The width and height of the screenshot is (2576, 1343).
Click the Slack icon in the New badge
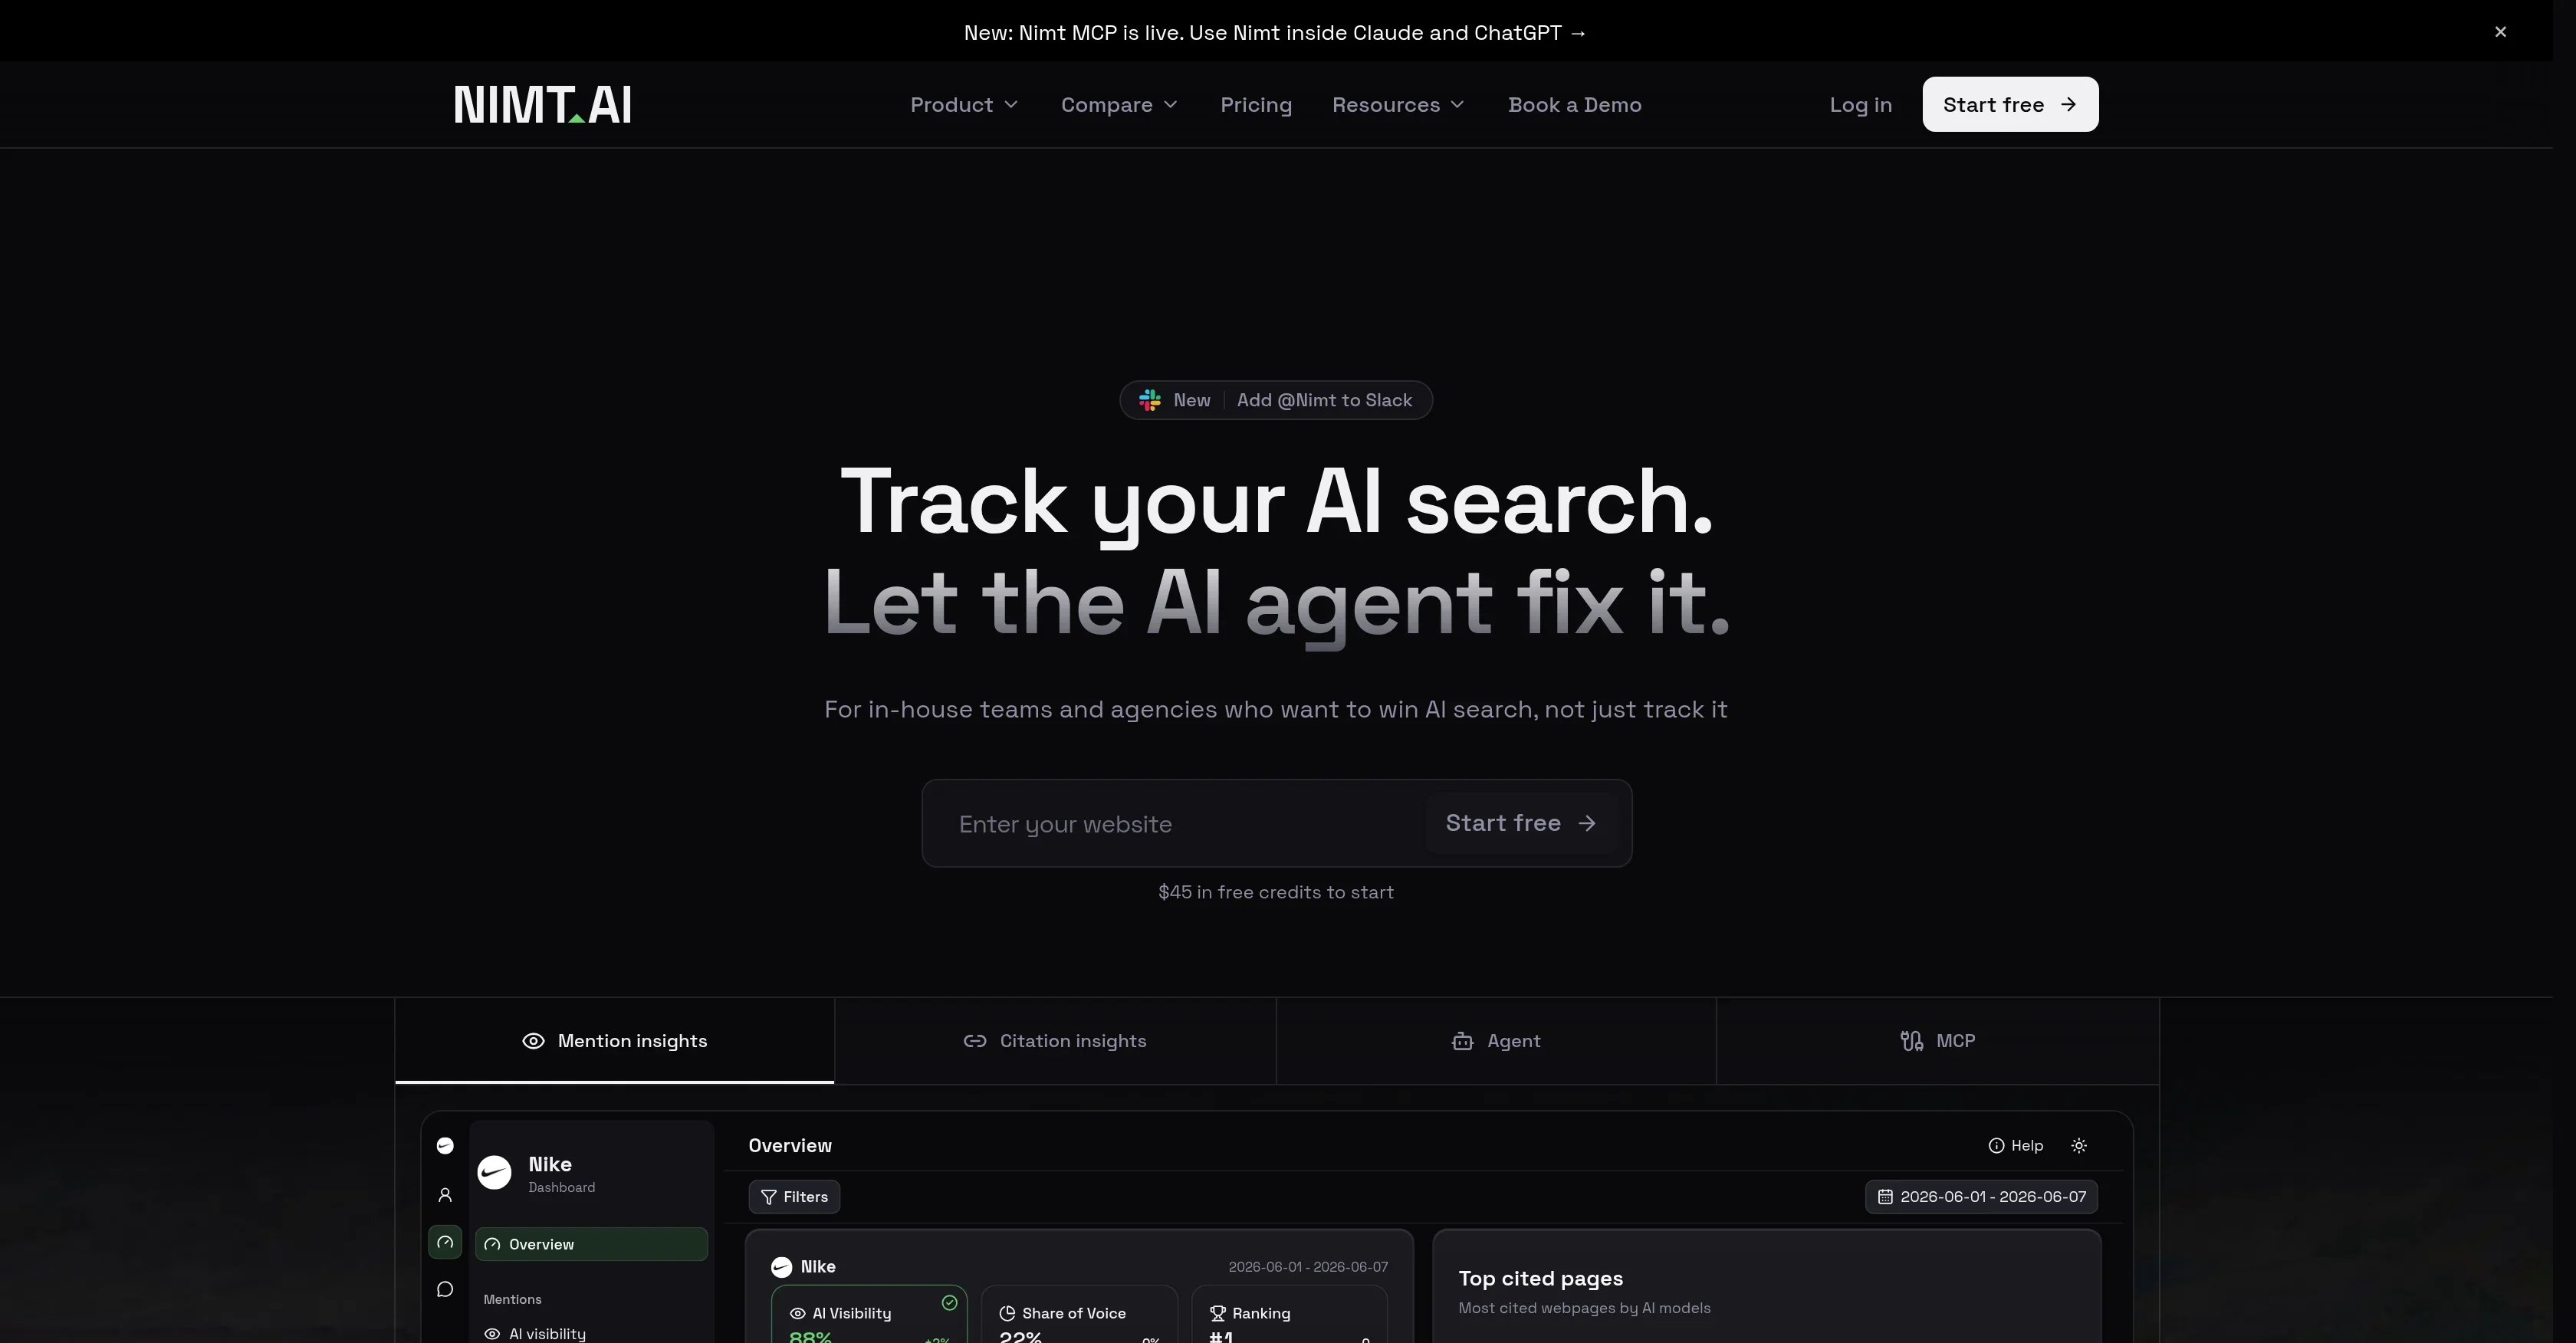[1150, 400]
